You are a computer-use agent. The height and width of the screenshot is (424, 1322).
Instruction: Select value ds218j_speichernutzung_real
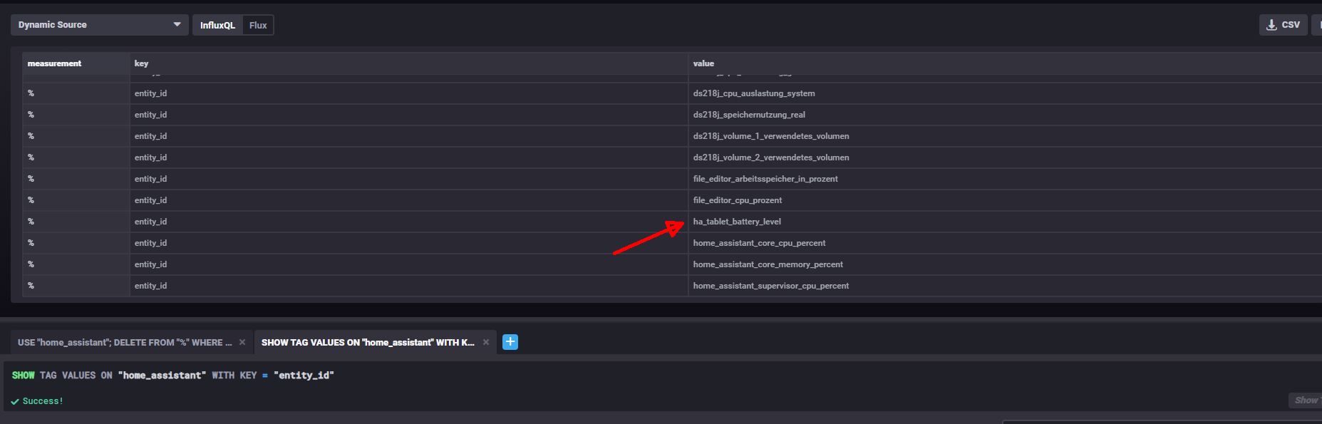[749, 115]
